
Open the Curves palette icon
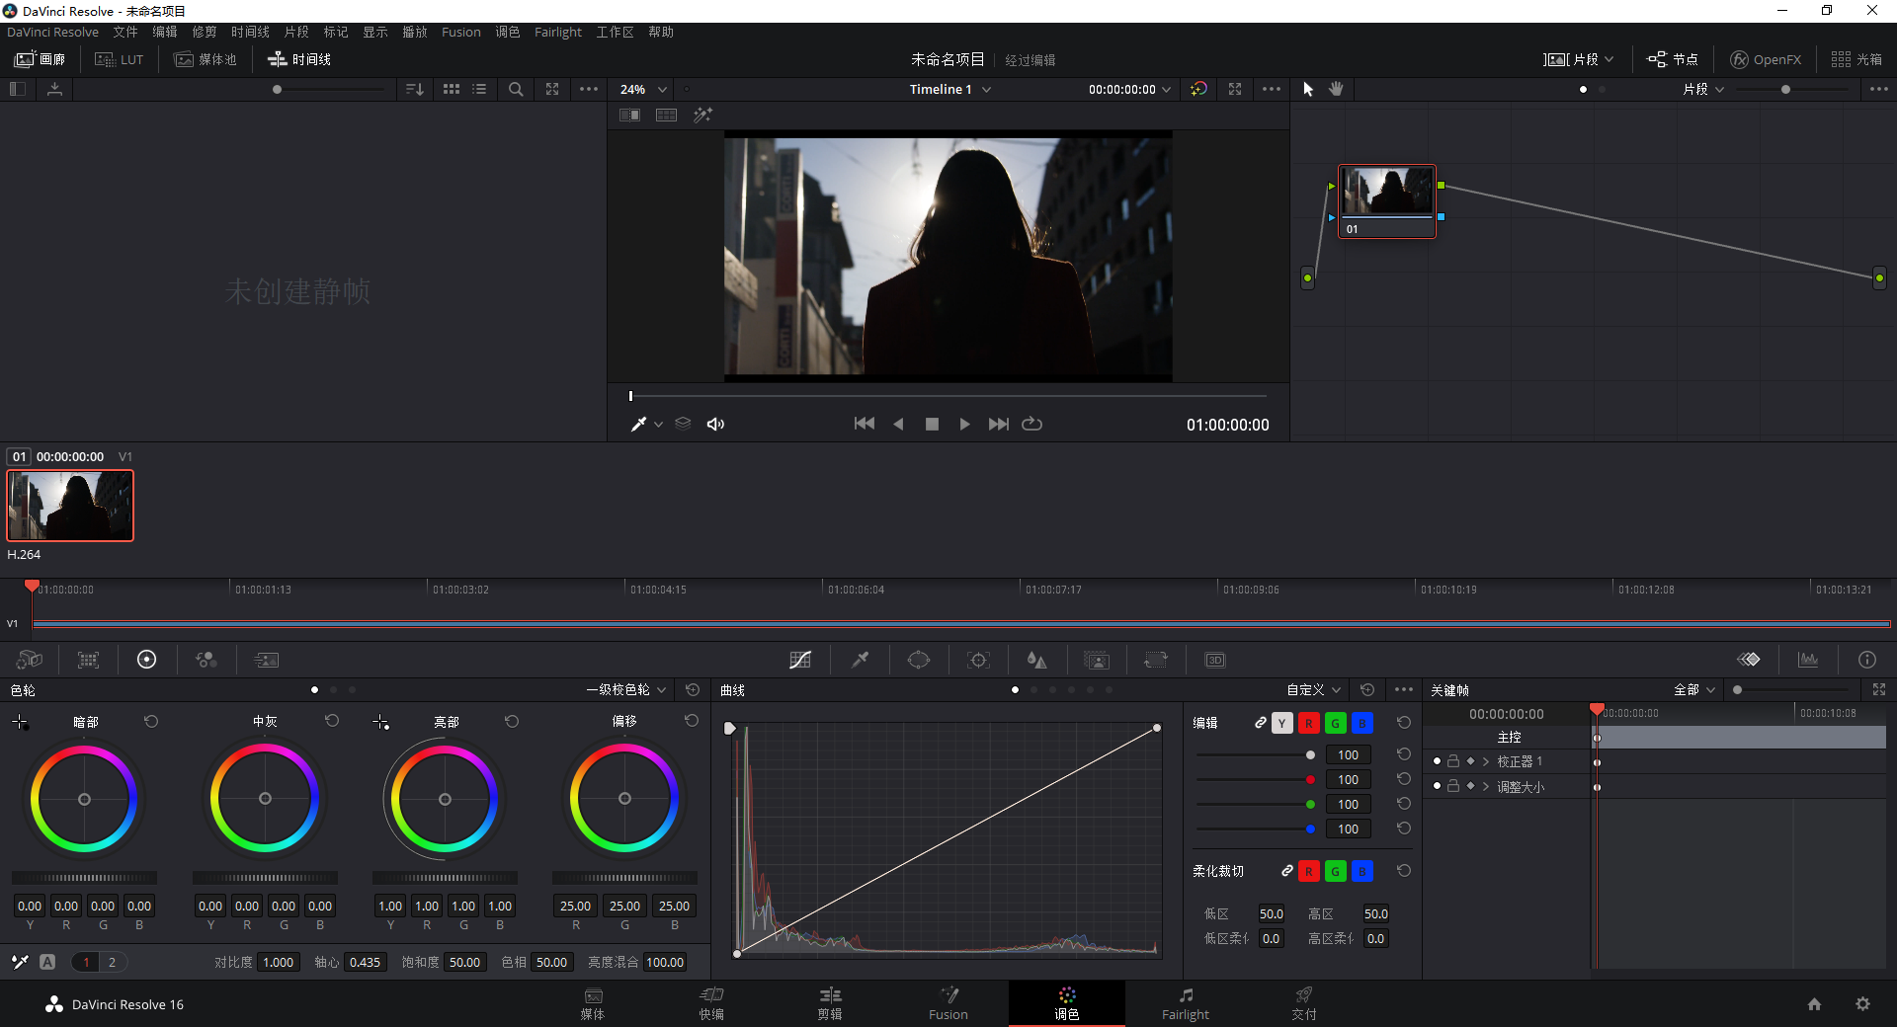tap(800, 660)
